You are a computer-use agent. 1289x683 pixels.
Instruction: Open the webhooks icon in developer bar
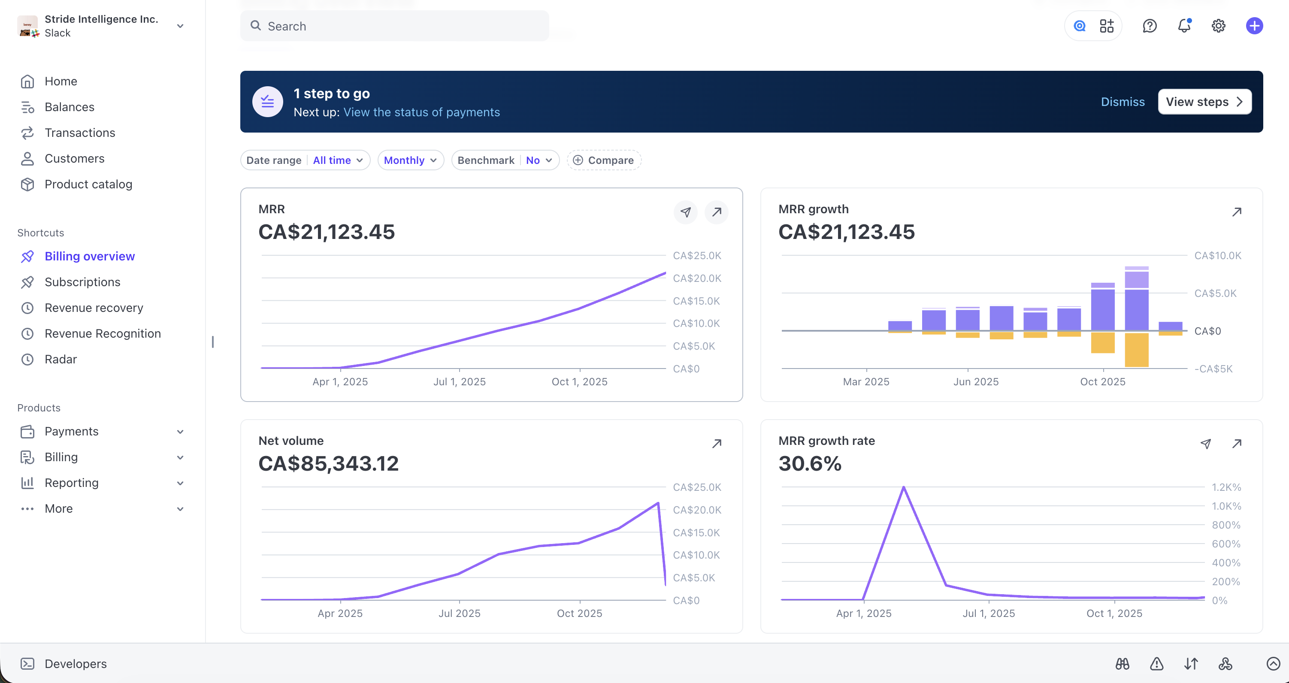[1225, 664]
